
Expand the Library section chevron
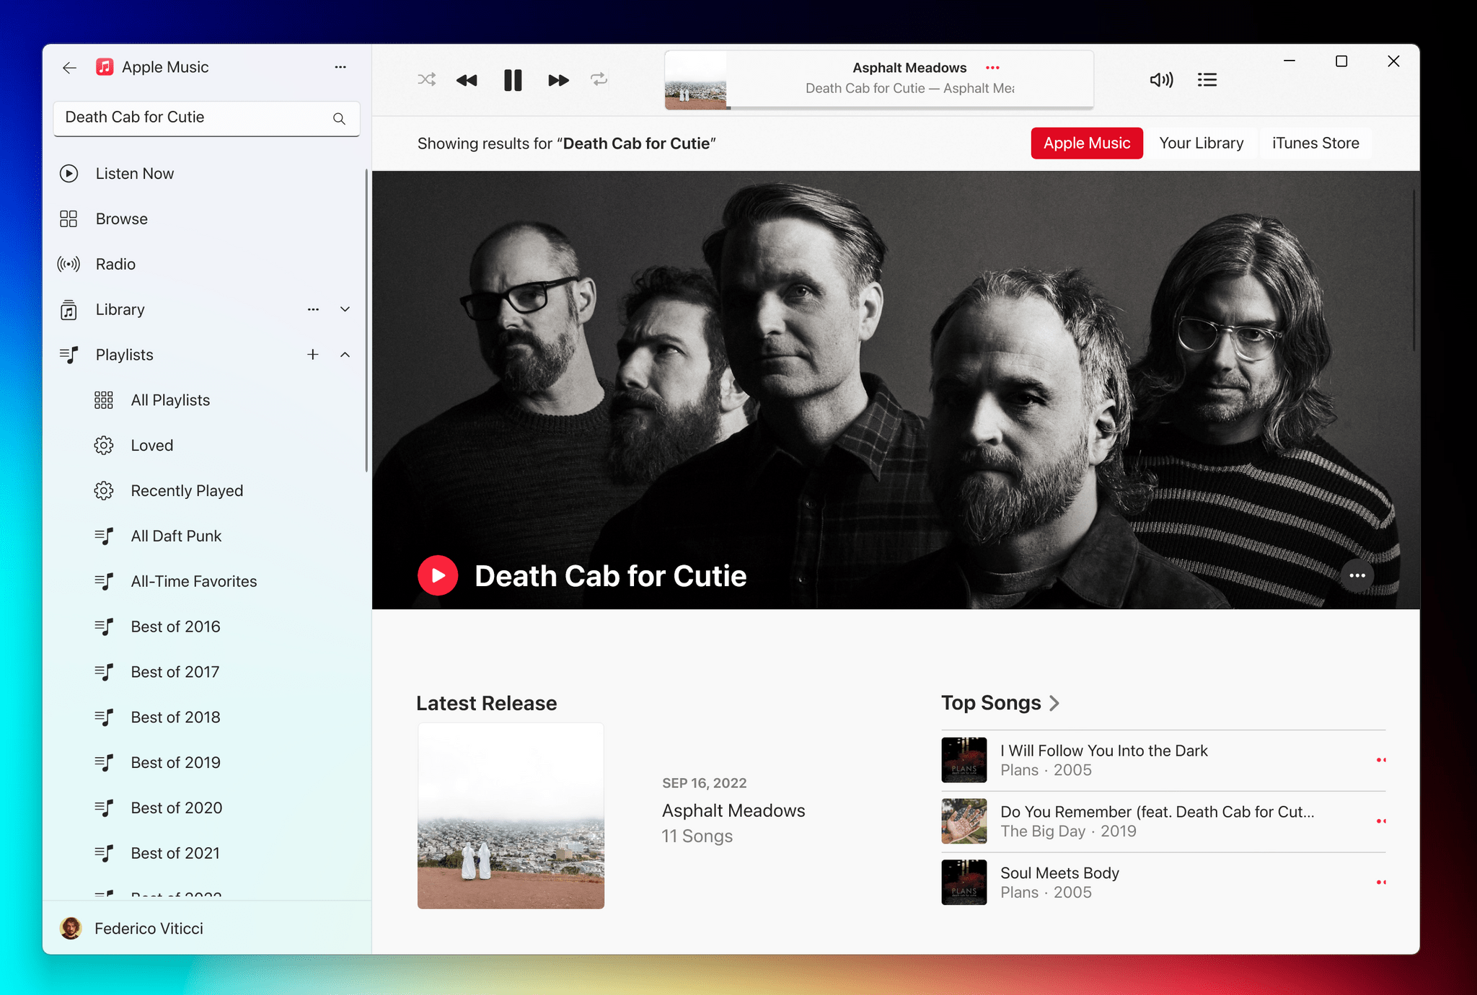[x=345, y=309]
